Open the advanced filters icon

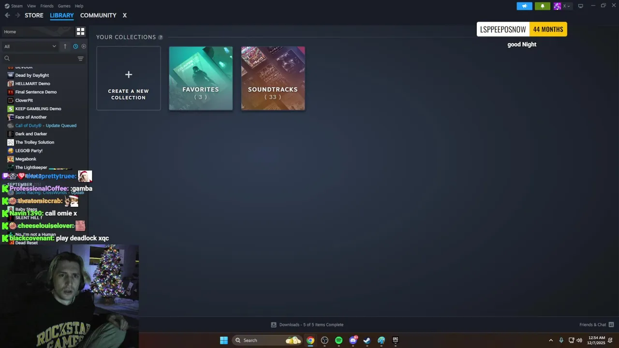pyautogui.click(x=80, y=58)
